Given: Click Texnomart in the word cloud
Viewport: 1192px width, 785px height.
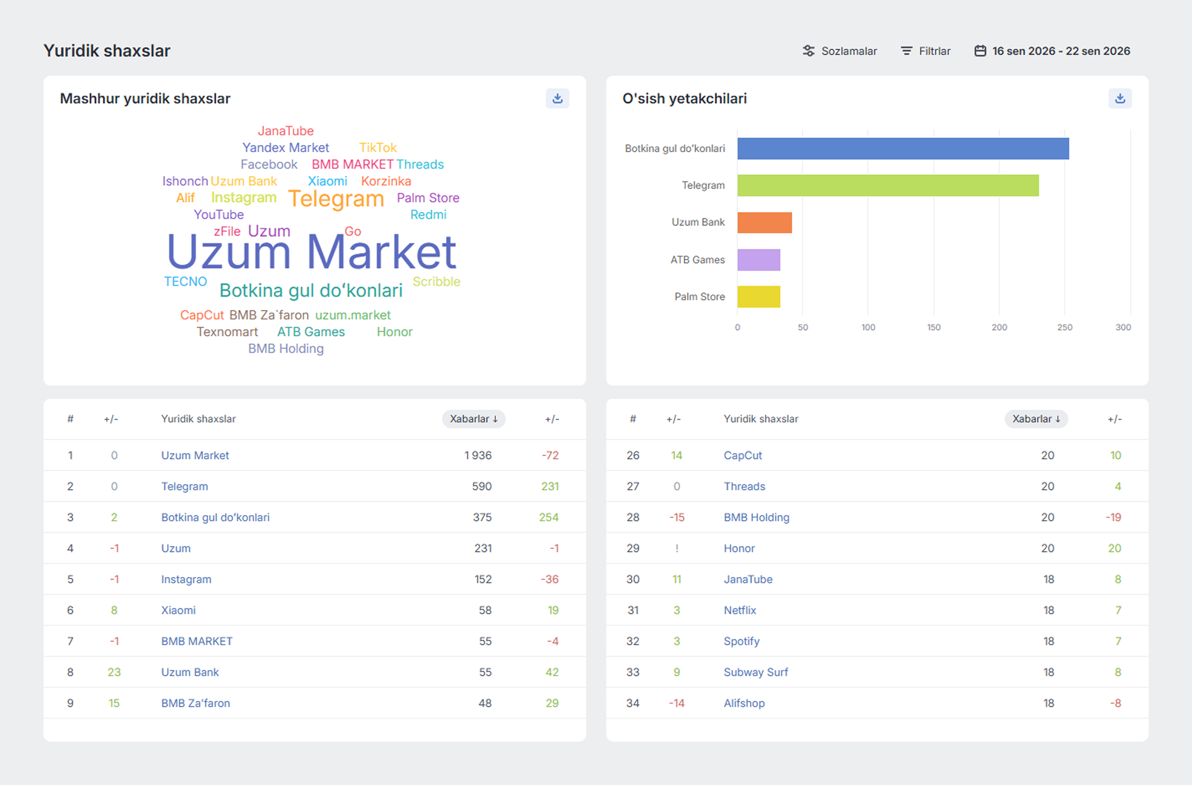Looking at the screenshot, I should click(x=227, y=332).
